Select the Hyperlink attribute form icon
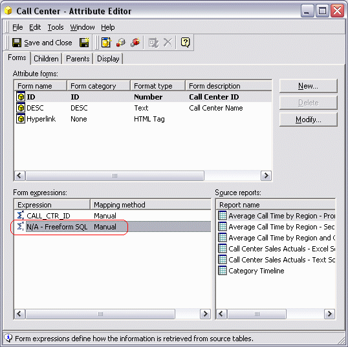Screen dimensions: 348x347 [x=21, y=119]
